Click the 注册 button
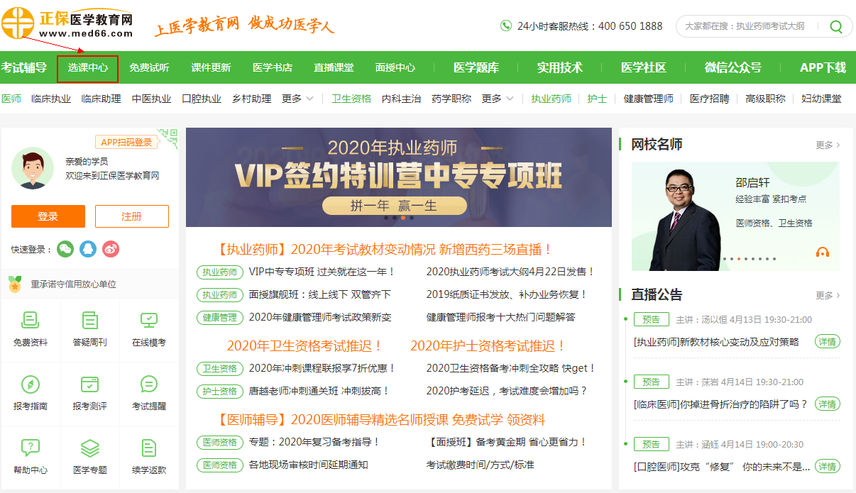 pyautogui.click(x=132, y=216)
